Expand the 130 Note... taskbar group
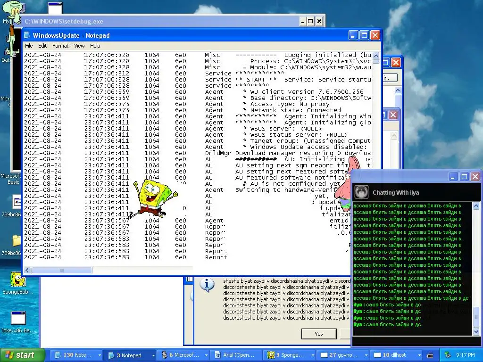Viewport: 483px width, 362px height. click(99, 355)
